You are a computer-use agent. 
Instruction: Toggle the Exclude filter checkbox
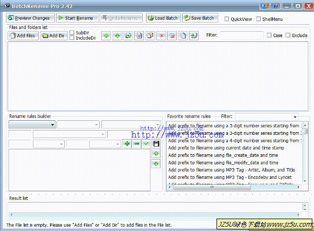[288, 35]
